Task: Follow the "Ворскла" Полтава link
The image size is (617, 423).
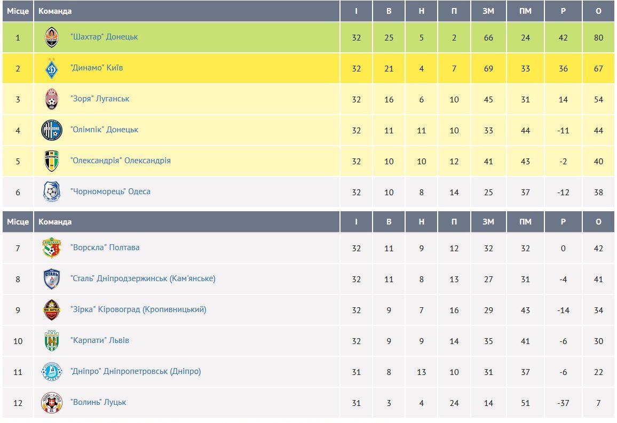Action: click(105, 248)
